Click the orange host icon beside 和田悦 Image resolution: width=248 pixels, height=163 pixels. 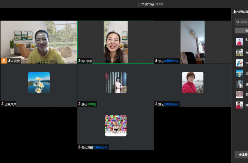click(4, 61)
